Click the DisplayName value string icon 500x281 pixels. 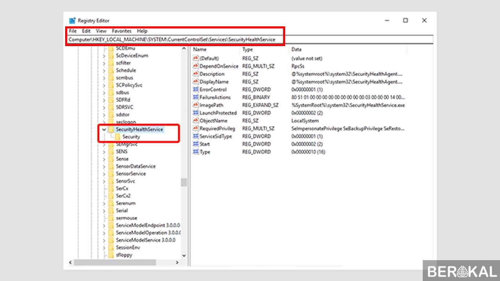click(195, 82)
